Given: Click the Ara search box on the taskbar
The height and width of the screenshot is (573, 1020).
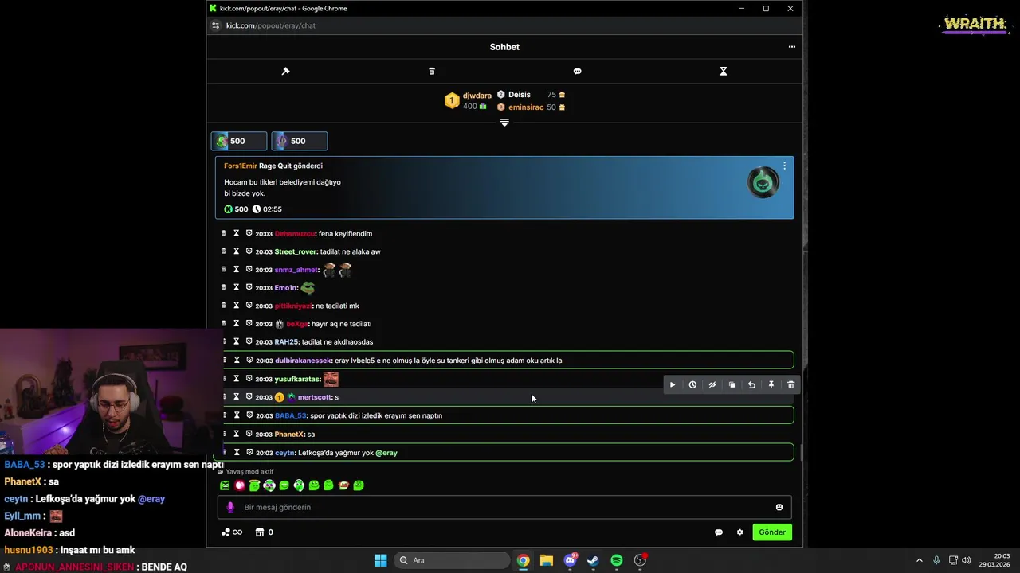Looking at the screenshot, I should click(452, 560).
